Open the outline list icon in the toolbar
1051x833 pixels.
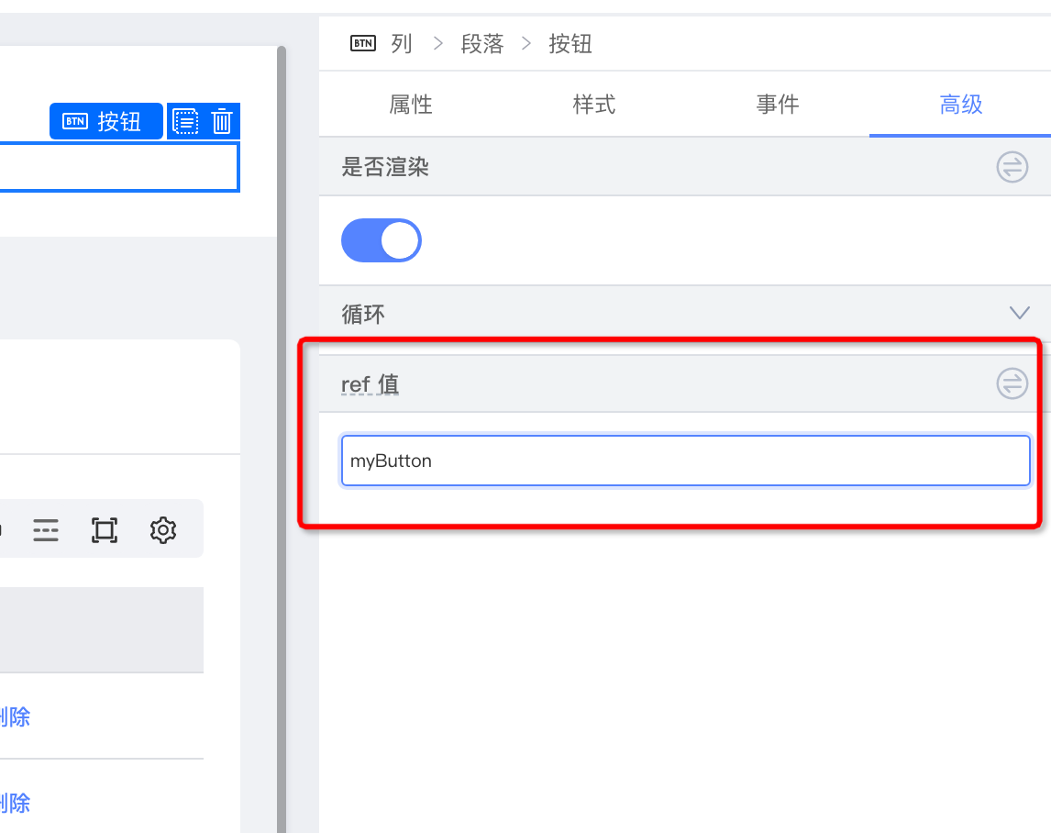46,529
